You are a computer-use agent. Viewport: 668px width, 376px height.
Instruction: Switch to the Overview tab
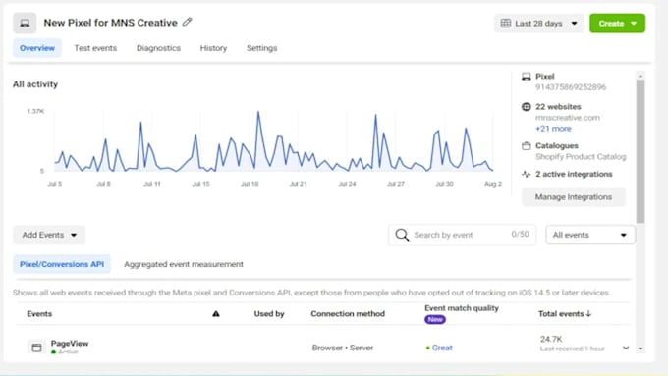pos(37,48)
